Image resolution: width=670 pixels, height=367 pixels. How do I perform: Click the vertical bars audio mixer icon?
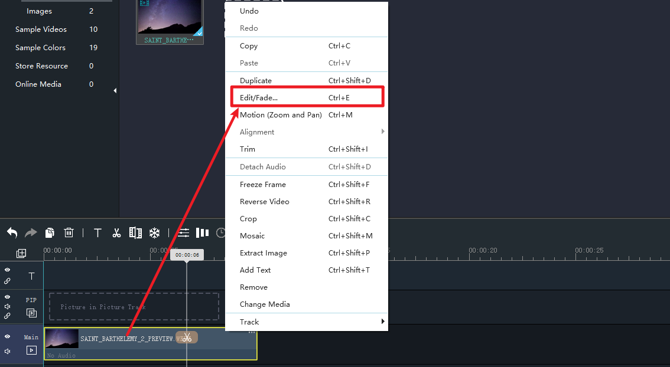tap(202, 232)
